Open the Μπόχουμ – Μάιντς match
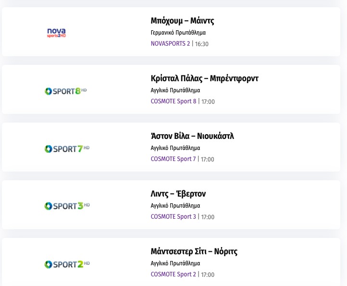This screenshot has width=347, height=286. point(182,21)
